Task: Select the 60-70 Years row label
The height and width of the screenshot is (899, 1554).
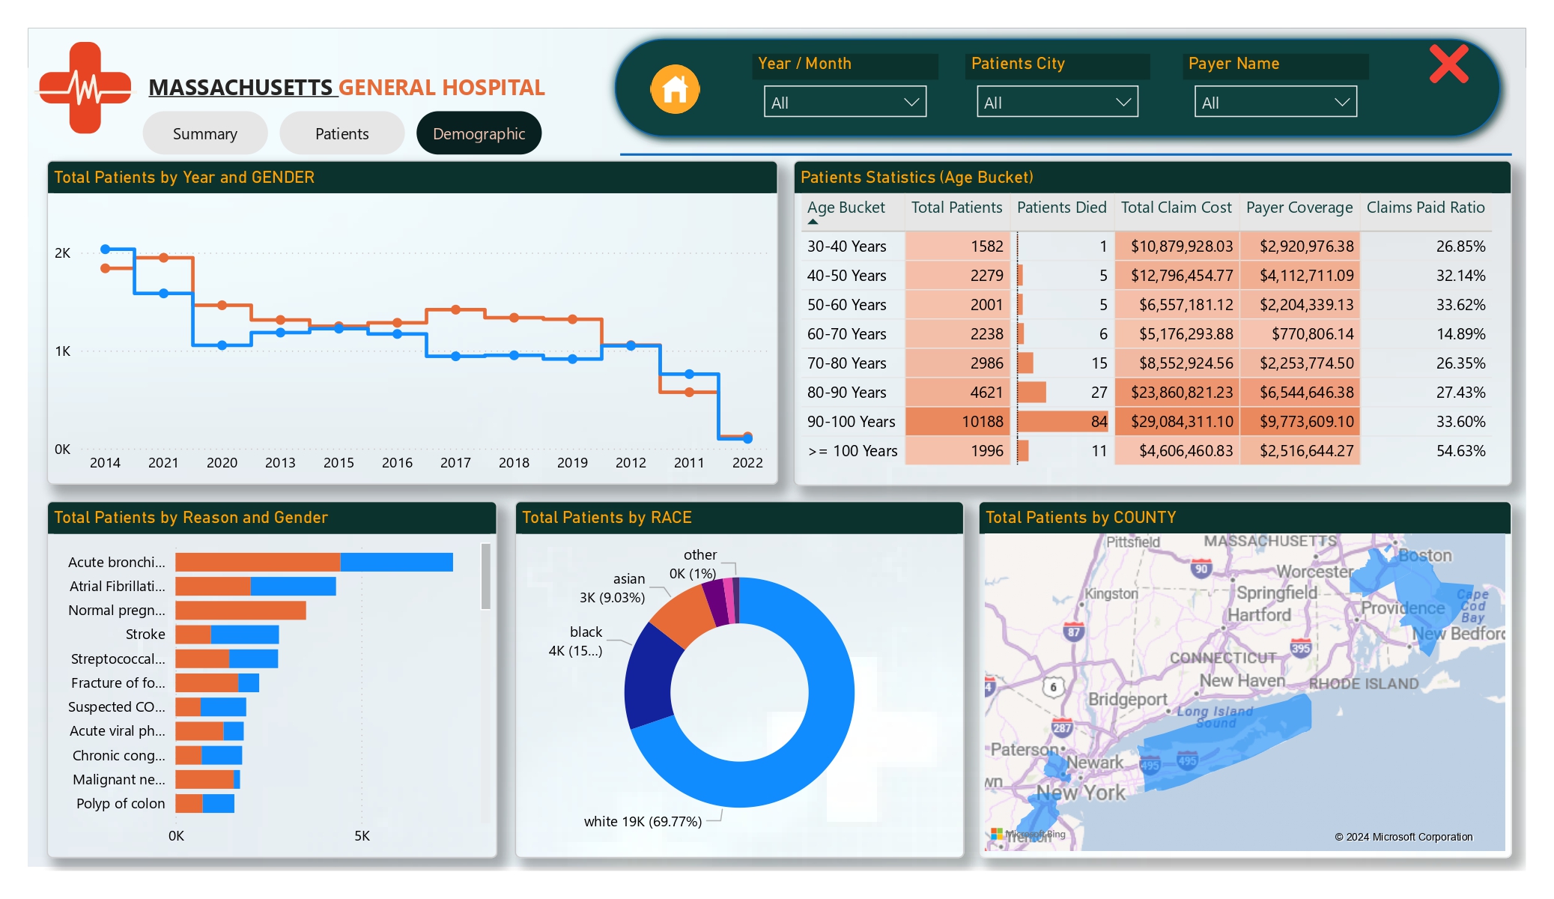Action: pos(846,333)
